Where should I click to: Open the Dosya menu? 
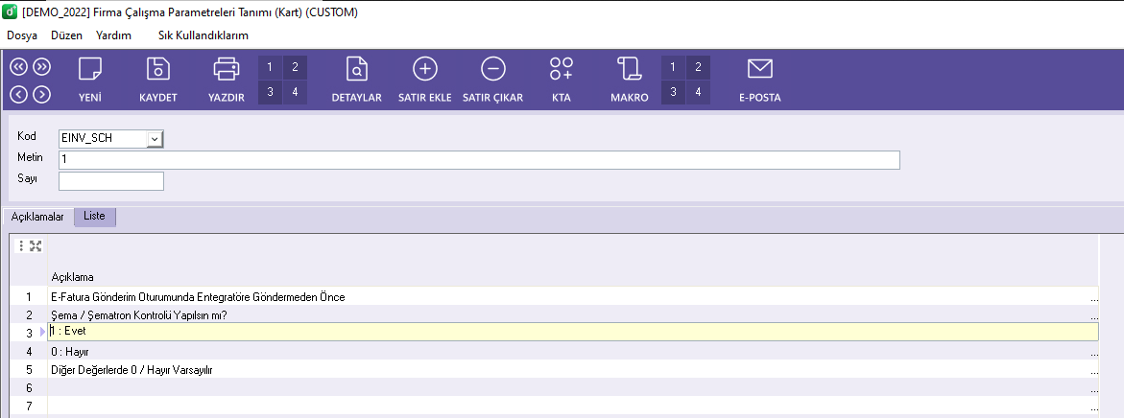[x=22, y=35]
